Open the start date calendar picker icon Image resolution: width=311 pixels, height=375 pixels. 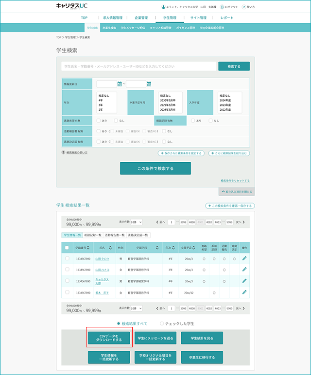(120, 84)
